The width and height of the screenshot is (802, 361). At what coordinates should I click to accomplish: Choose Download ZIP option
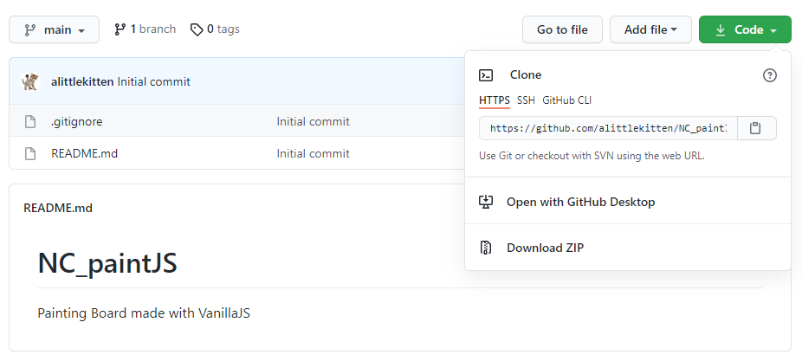[x=546, y=248]
